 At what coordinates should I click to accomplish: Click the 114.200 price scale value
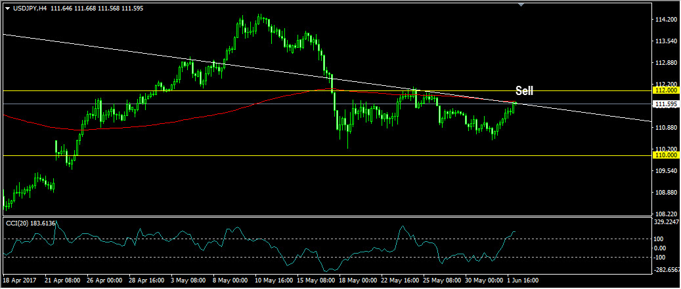click(667, 20)
